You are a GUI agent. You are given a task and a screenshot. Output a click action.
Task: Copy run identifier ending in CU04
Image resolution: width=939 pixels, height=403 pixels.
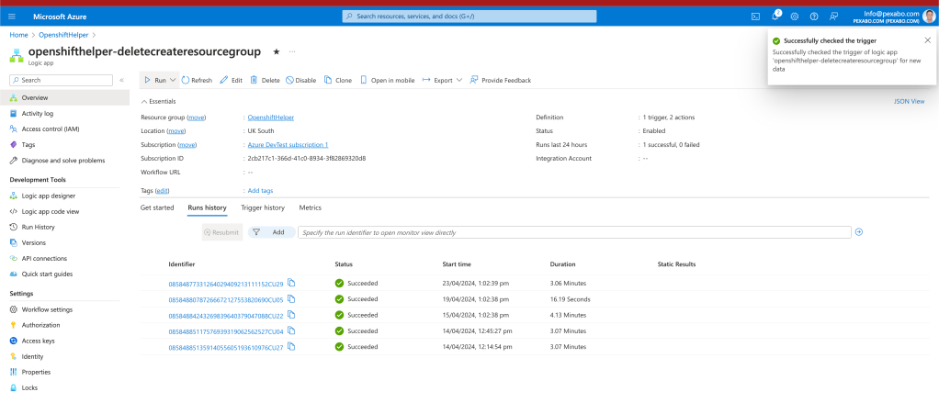pos(291,330)
